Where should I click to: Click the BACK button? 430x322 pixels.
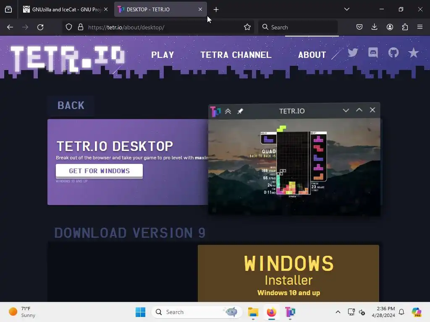coord(71,105)
